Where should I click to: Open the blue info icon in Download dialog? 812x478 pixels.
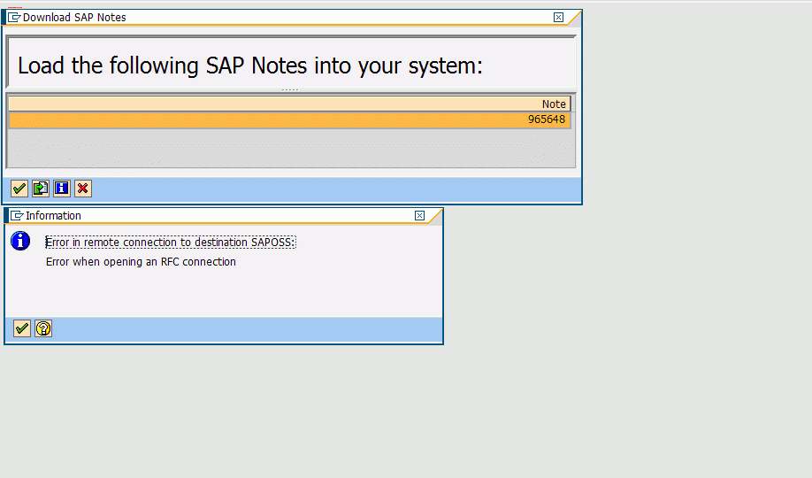tap(62, 189)
